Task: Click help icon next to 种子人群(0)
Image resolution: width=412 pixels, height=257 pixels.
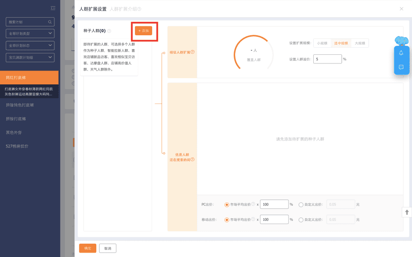Action: click(109, 31)
